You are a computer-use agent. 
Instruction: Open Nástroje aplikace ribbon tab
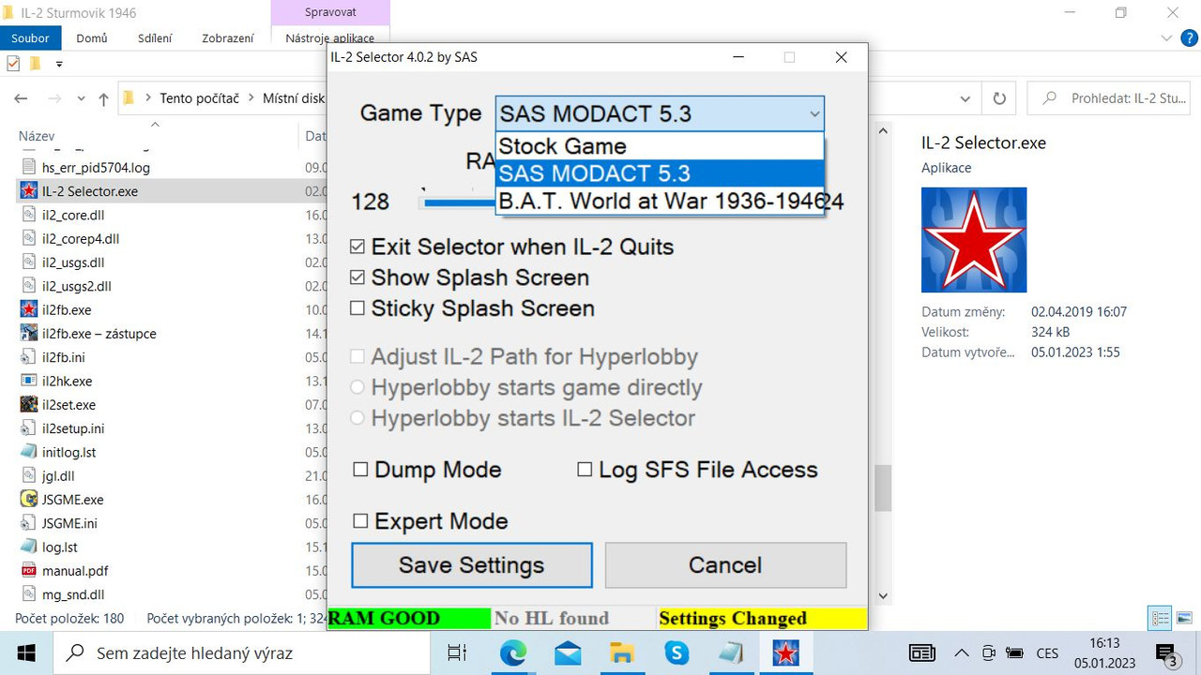pyautogui.click(x=330, y=38)
